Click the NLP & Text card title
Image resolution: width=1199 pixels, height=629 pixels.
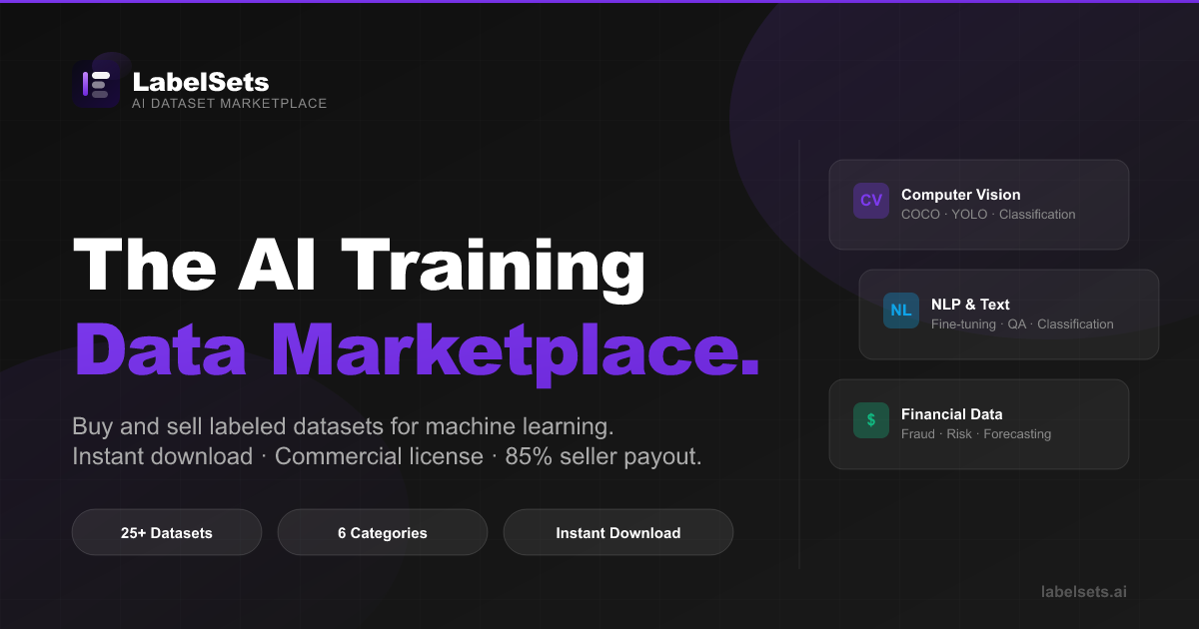[970, 305]
